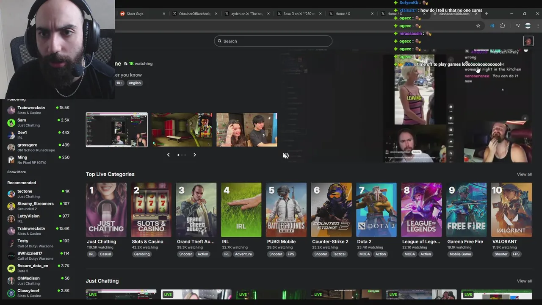542x305 pixels.
Task: Click the Adventure tag under IRL
Action: (x=243, y=254)
